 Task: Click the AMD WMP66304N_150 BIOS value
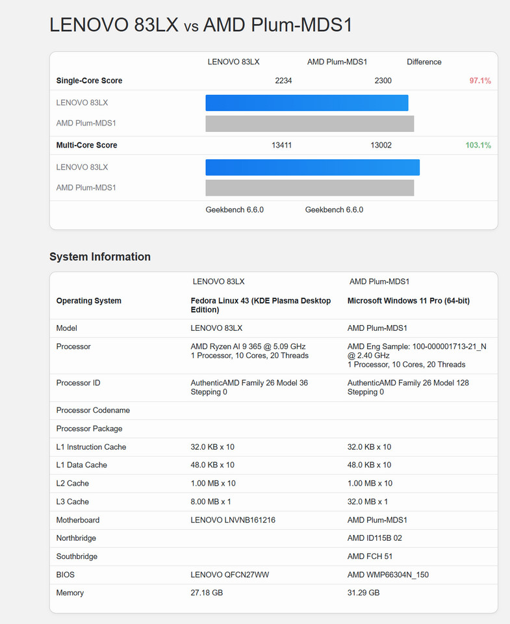[x=388, y=575]
